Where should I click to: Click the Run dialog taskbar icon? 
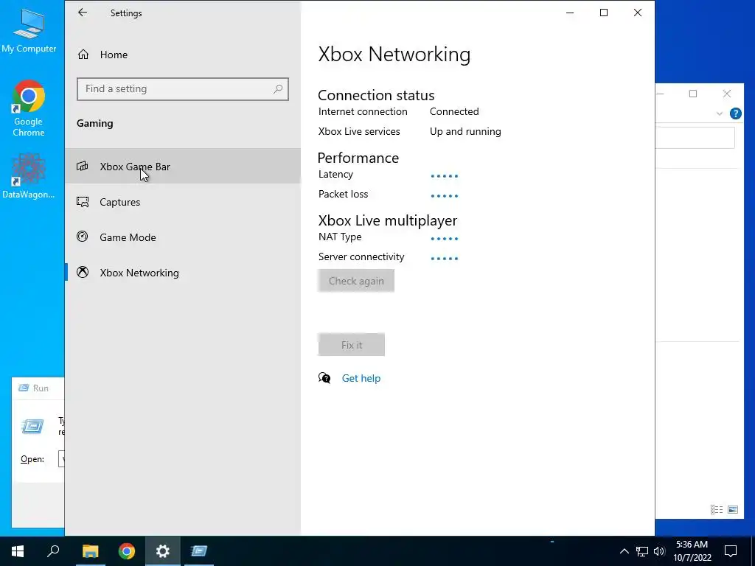pos(199,551)
